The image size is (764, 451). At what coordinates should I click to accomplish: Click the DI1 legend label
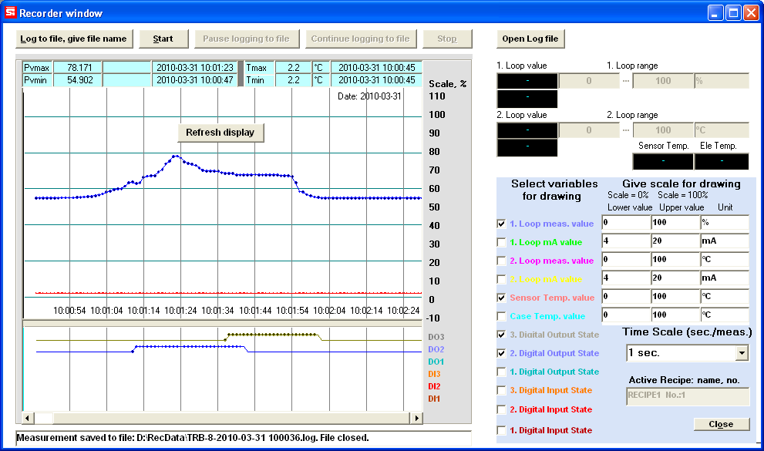tap(434, 399)
